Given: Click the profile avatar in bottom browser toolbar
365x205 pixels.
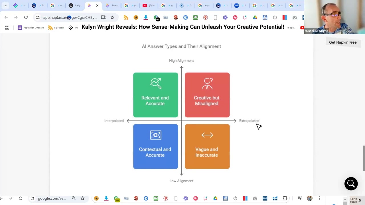Looking at the screenshot, I should click(x=310, y=198).
